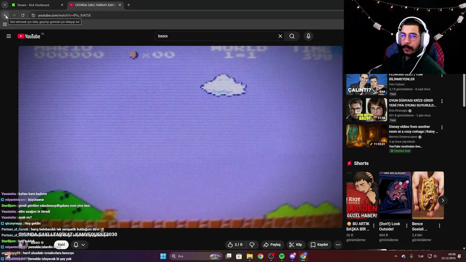This screenshot has width=466, height=262.
Task: Open Microsoft Store from taskbar
Action: 239,256
